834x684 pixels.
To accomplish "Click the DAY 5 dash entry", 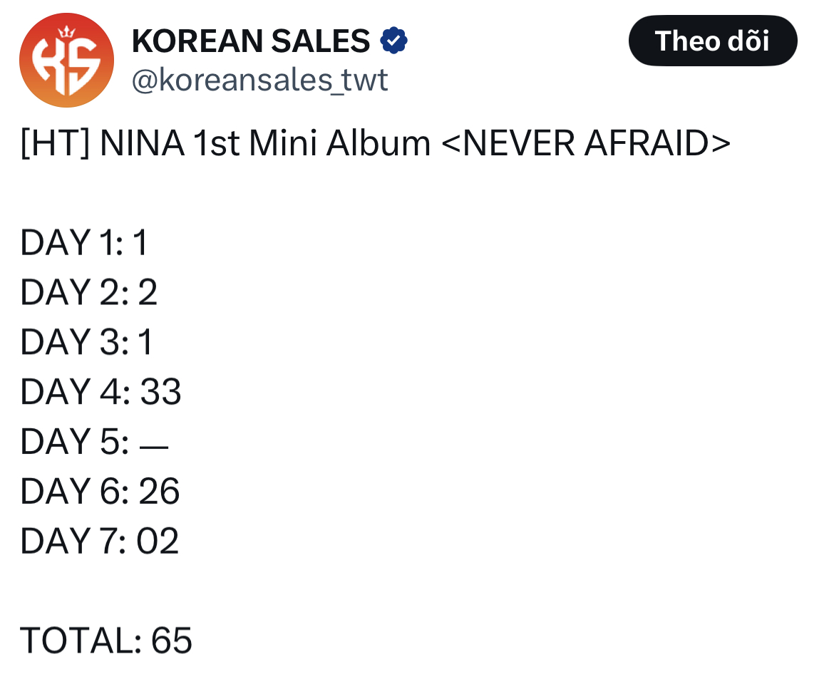I will pos(94,442).
